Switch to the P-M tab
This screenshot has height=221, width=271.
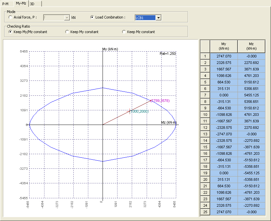[x=5, y=4]
